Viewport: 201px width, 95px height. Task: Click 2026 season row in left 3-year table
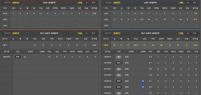pyautogui.click(x=49, y=14)
